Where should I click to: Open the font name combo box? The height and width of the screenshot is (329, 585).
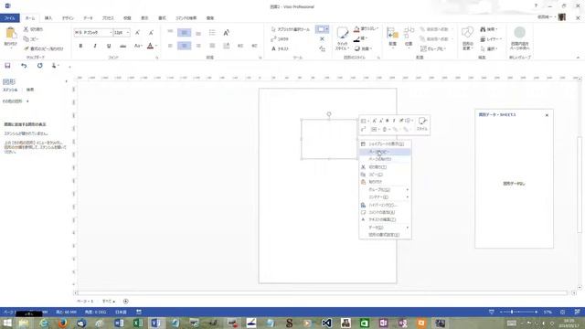(x=93, y=33)
